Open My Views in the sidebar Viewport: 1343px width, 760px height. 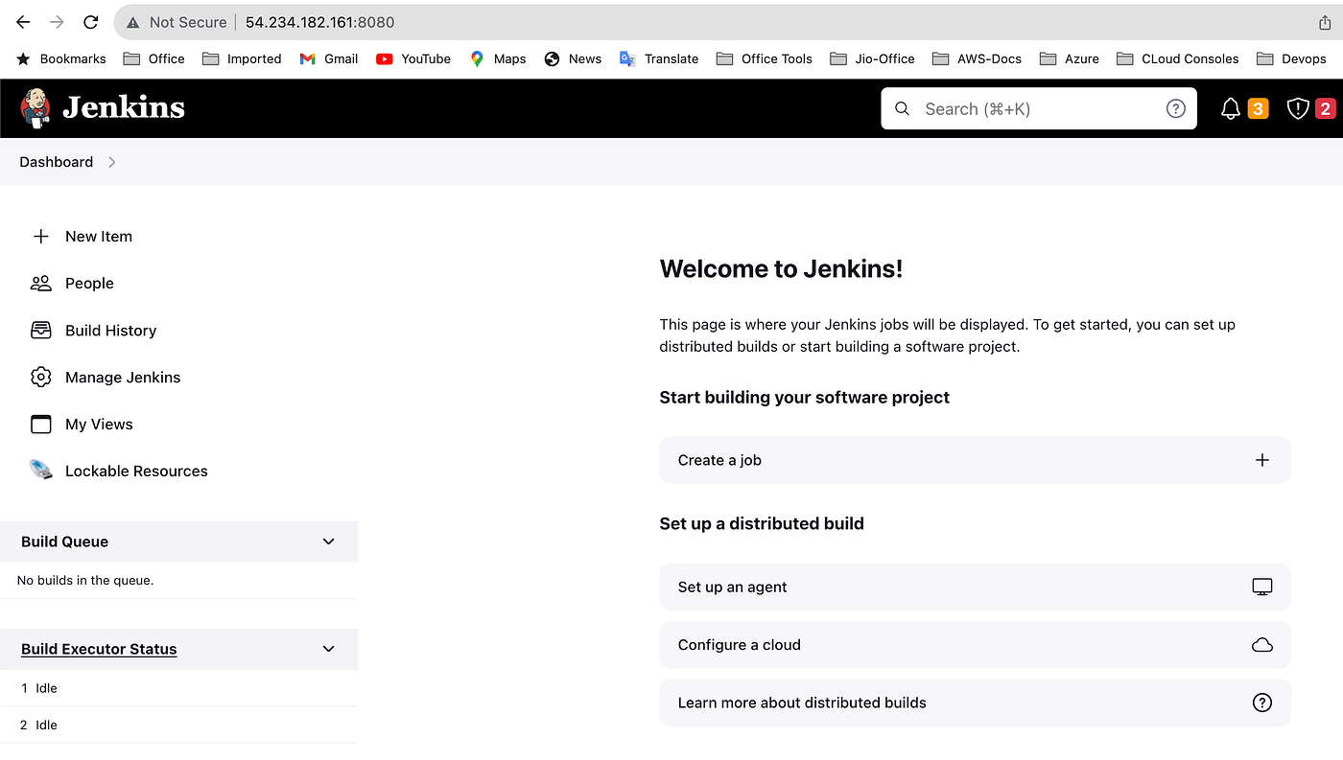99,424
